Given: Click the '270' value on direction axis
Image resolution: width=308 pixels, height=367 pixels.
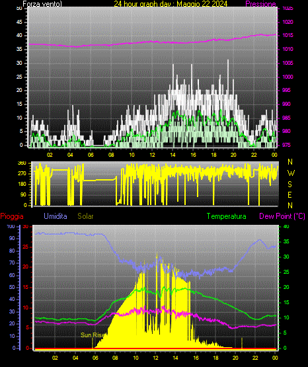Looking at the screenshot, I should point(22,174).
